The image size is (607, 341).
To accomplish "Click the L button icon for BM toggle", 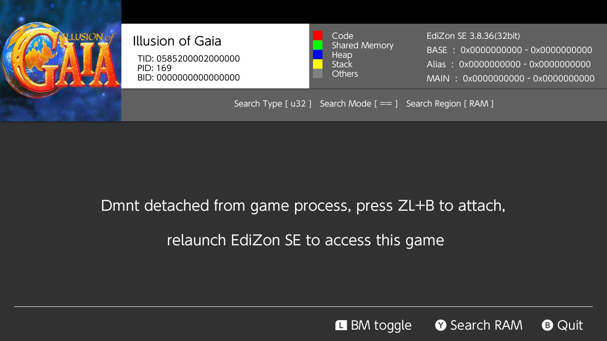I will (x=341, y=325).
